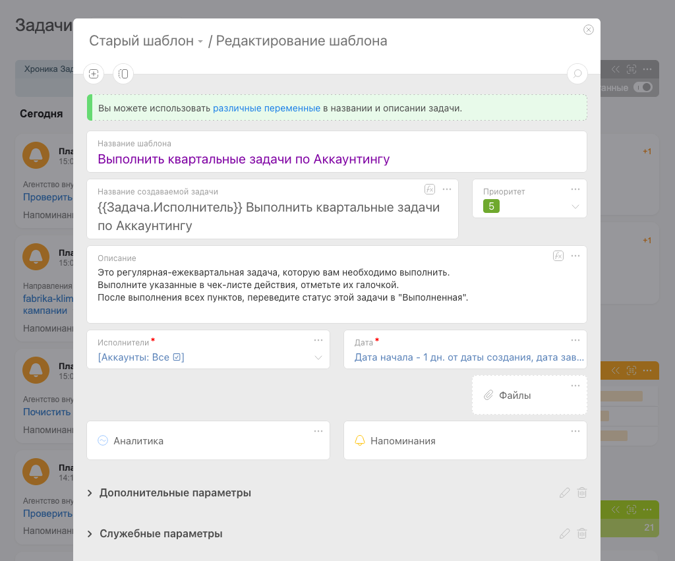Click the add block plus icon
675x561 pixels.
tap(94, 74)
